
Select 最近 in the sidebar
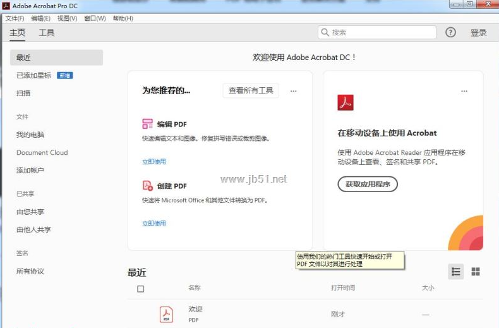tap(56, 58)
